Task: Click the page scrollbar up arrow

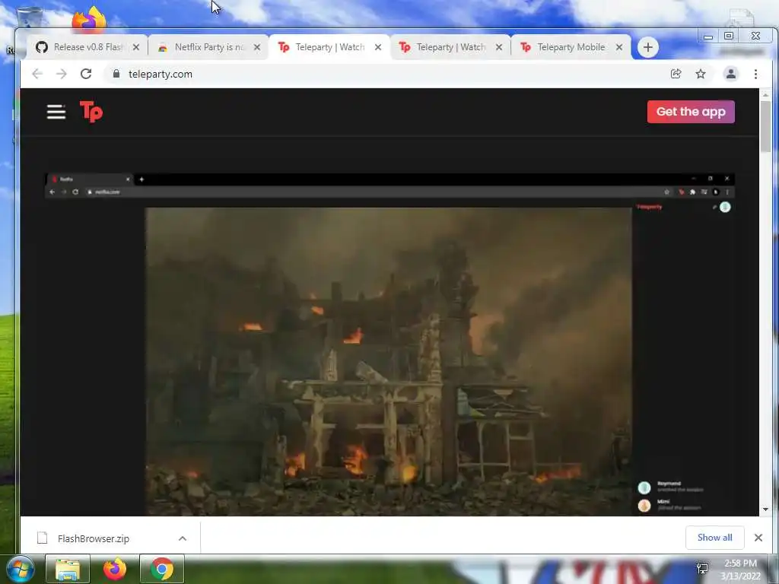Action: click(x=765, y=94)
